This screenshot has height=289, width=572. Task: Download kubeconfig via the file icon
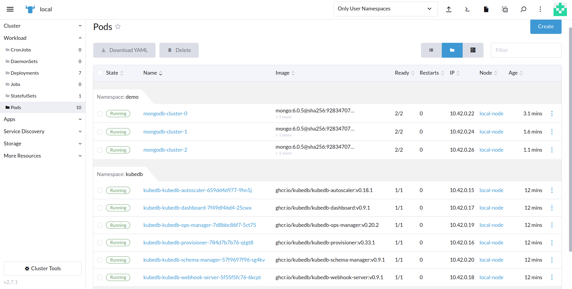[486, 9]
